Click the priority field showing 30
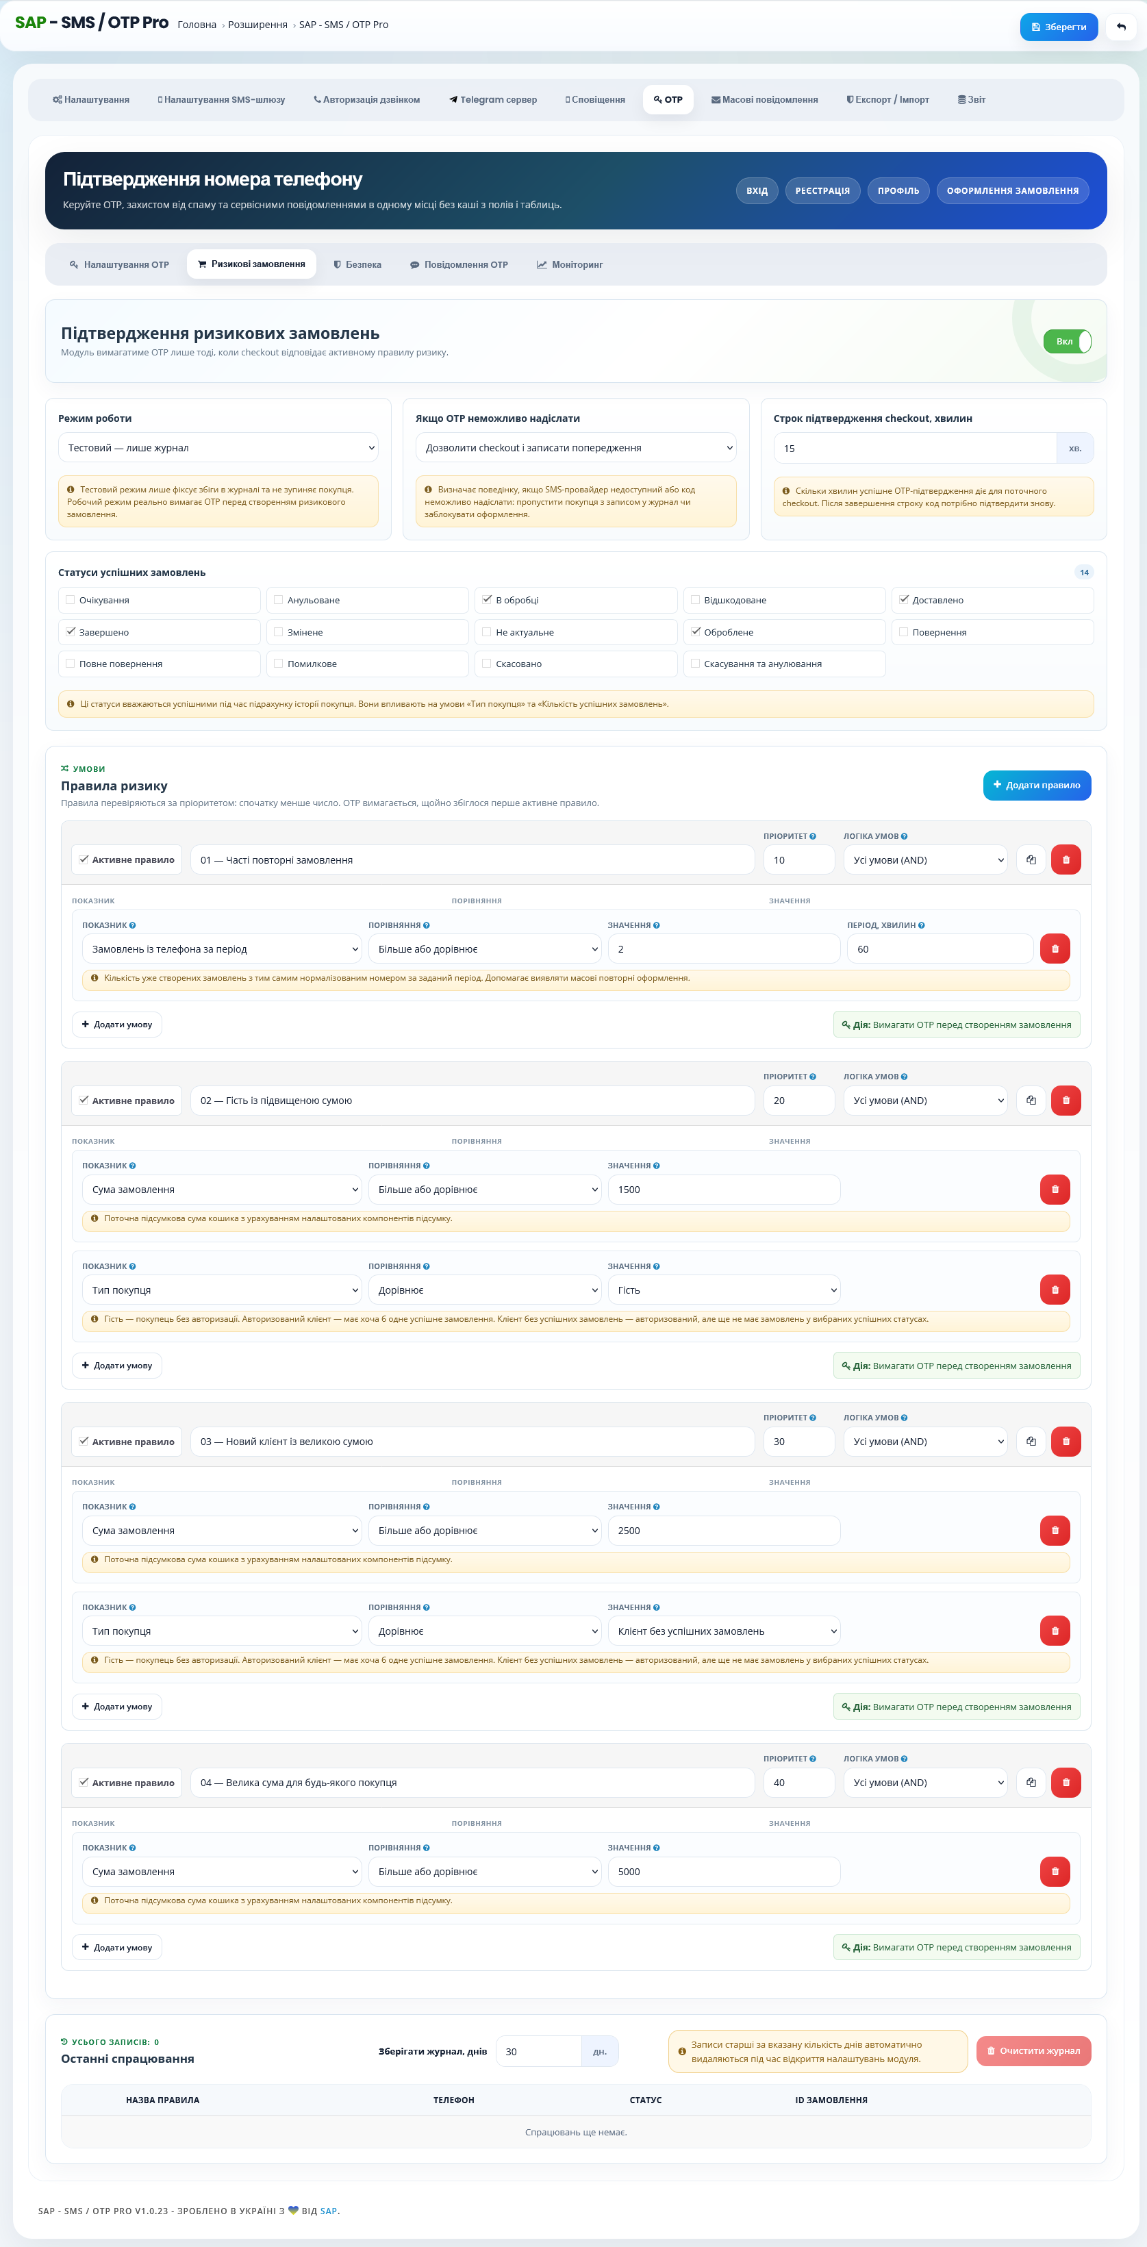Viewport: 1147px width, 2247px height. coord(799,1441)
